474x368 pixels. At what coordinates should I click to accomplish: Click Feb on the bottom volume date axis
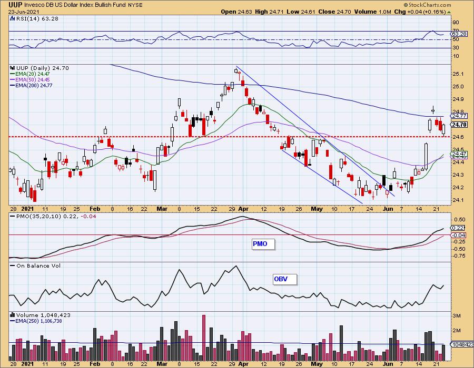[x=95, y=364]
